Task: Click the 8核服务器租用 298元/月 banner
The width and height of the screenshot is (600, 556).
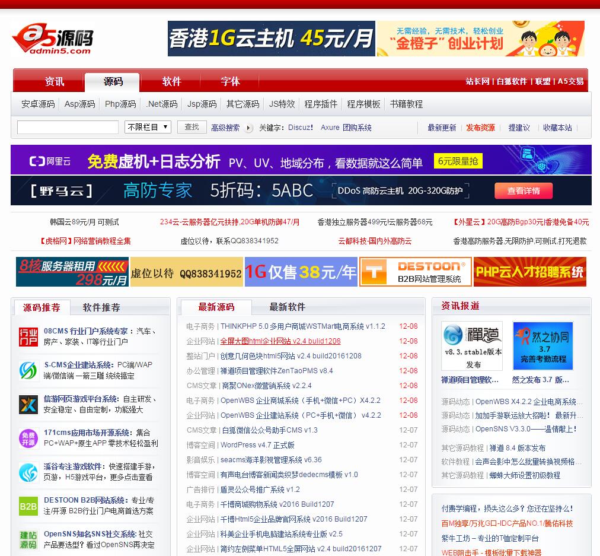Action: 72,272
